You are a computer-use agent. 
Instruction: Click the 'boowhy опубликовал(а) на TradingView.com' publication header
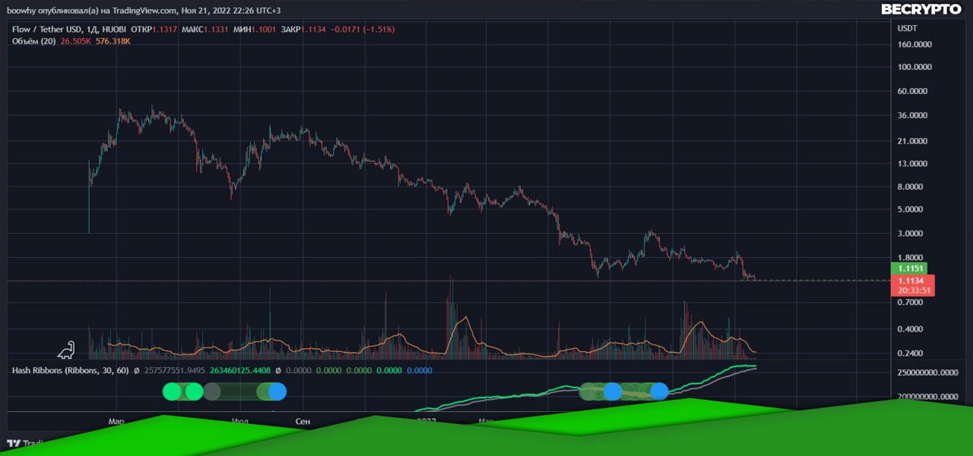(x=92, y=11)
